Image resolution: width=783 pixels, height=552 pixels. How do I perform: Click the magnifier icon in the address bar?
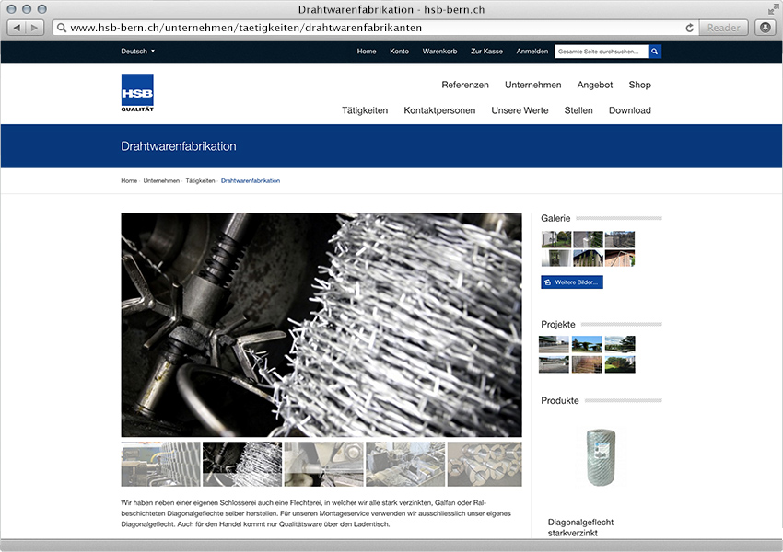[62, 28]
